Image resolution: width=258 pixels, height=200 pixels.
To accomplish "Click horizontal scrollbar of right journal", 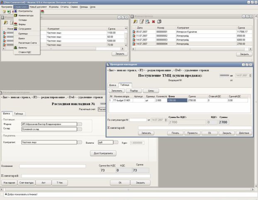I will point(192,49).
